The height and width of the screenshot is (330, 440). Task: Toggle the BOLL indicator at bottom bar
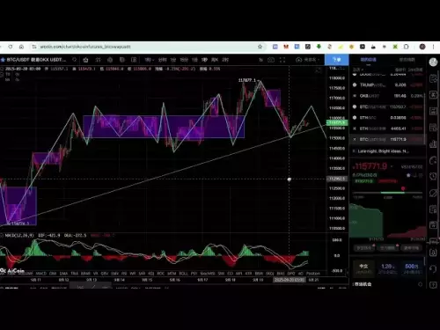point(183,274)
